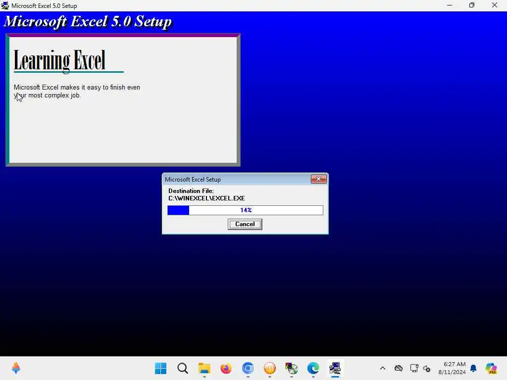Click the muted volume tray icon
This screenshot has height=380, width=507.
point(427,368)
